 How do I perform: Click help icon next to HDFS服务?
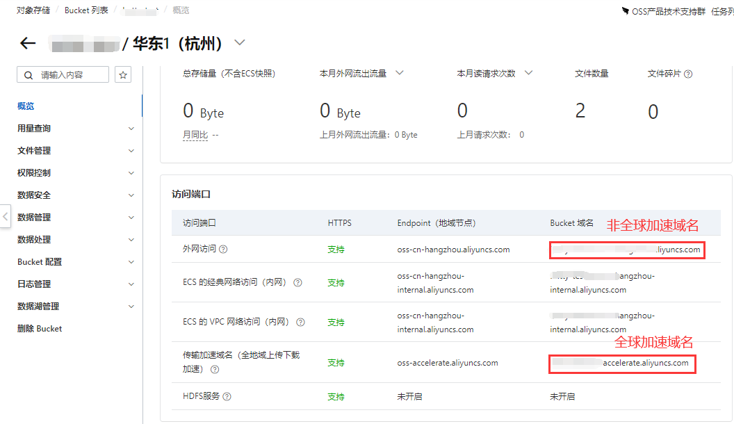(227, 396)
